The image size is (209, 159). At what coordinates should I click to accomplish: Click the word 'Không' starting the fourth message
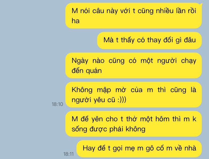(x=82, y=90)
